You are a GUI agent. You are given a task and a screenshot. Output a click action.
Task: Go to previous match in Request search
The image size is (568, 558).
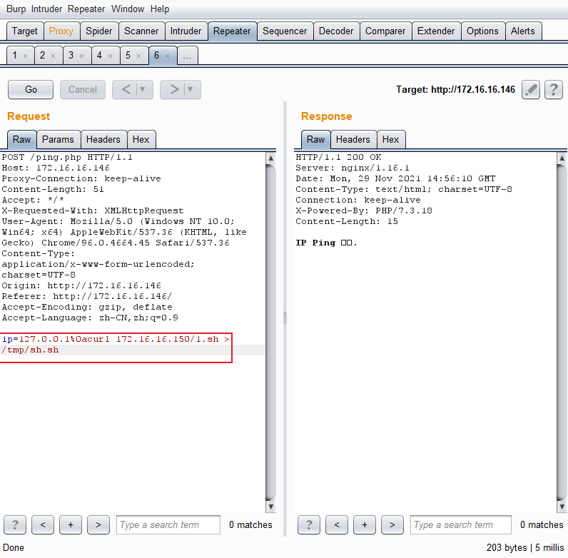pyautogui.click(x=43, y=524)
